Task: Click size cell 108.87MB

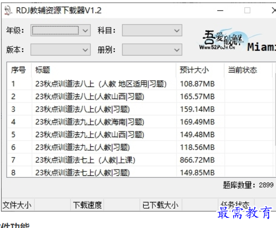Action: coord(197,84)
